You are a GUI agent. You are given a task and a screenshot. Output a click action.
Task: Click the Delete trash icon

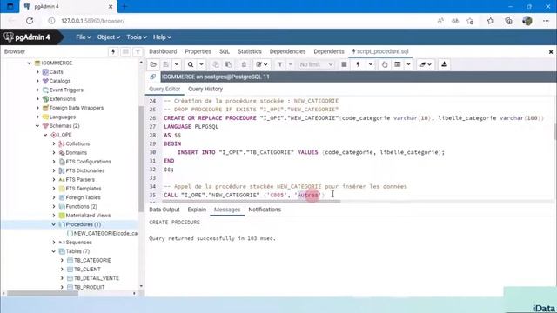click(244, 64)
